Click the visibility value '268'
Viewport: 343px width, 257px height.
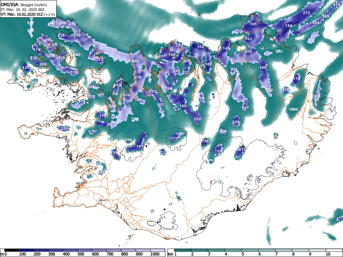pyautogui.click(x=52, y=56)
